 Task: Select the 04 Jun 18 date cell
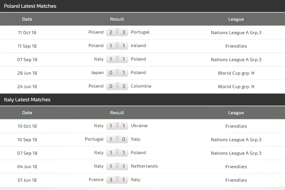[x=27, y=166]
